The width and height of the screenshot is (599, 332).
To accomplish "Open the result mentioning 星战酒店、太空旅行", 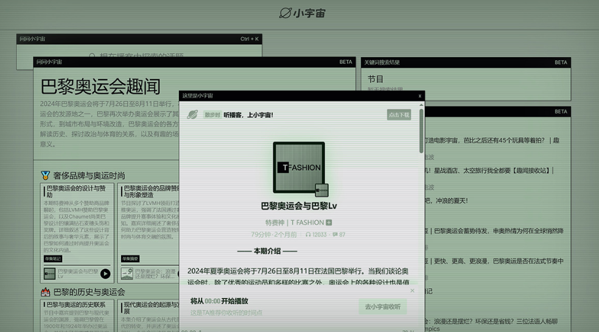I will click(489, 171).
